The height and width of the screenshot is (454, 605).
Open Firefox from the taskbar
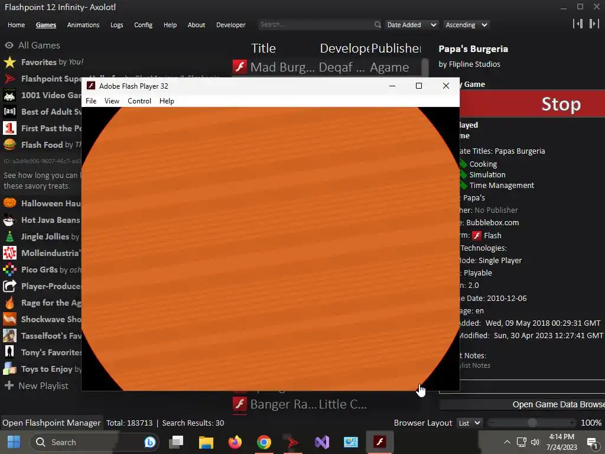tap(235, 442)
